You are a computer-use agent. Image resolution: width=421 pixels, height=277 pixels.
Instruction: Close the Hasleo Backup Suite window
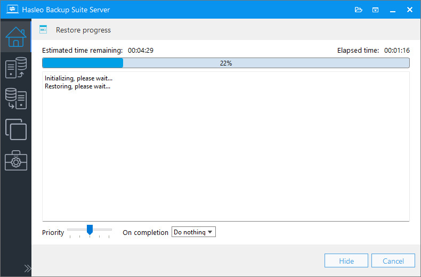tap(410, 10)
